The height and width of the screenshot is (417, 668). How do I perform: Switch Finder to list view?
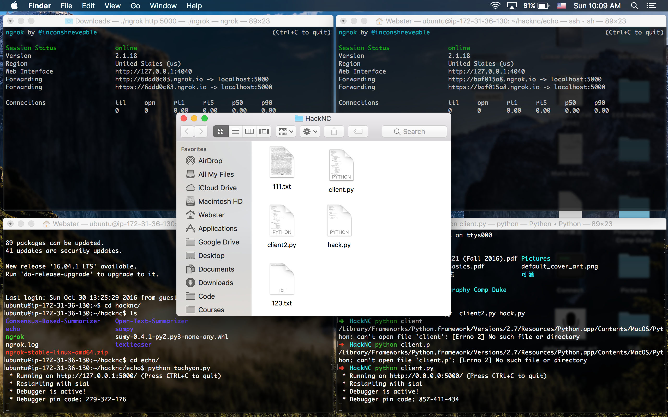235,131
